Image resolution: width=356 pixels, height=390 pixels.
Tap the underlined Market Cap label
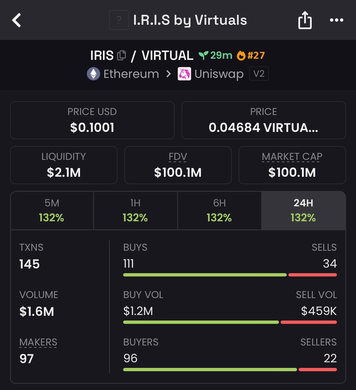click(x=292, y=157)
